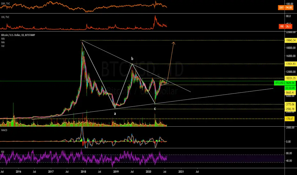The height and width of the screenshot is (175, 297).
Task: Select the 2592.78 yellow price level label
Action: (290, 109)
